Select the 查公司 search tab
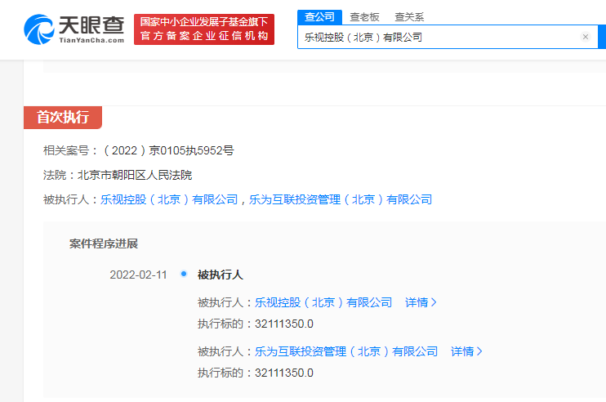Screen dimensions: 606x402 tap(319, 16)
